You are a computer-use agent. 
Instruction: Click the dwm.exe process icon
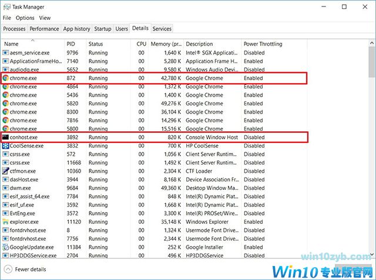(x=5, y=188)
